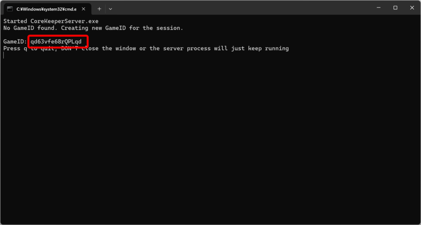Minimize the terminal window

point(378,8)
